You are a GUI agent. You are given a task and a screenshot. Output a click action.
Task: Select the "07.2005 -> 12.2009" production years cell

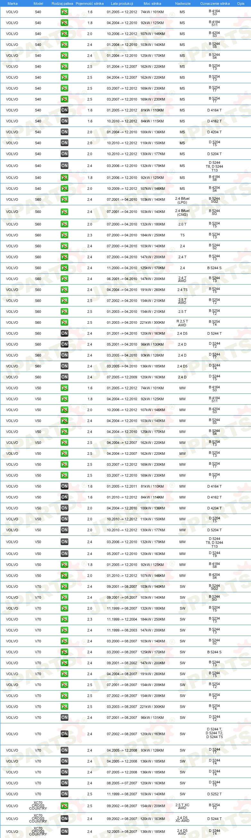tap(122, 377)
